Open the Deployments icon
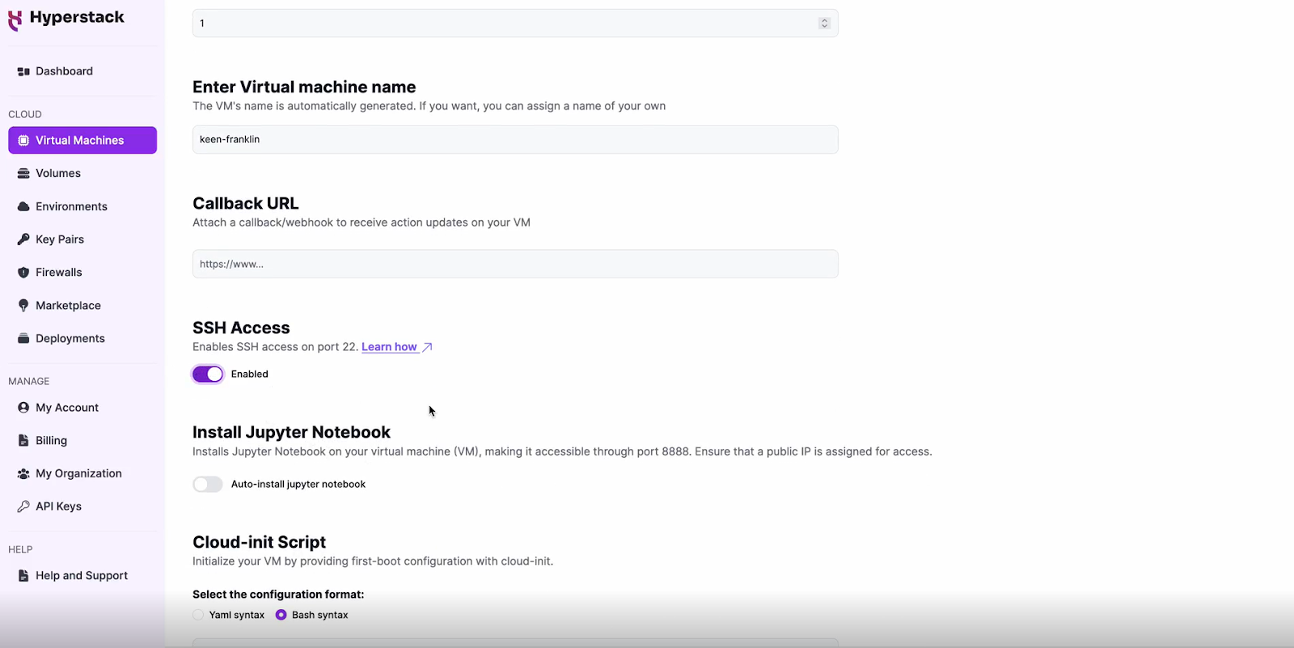 [23, 338]
